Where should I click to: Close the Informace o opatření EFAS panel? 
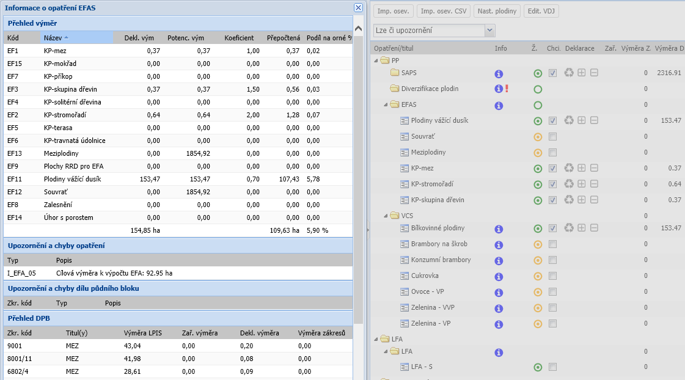pos(358,8)
